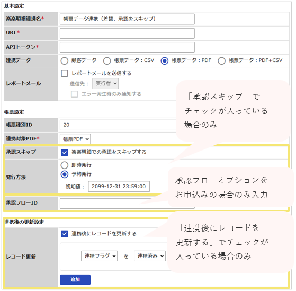Viewport: 296px width, 291px height.
Task: Click the レポートメール row label
Action: click(23, 83)
